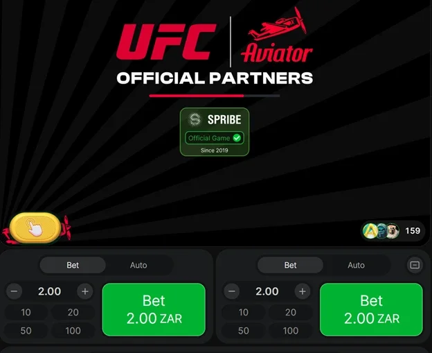Decrease bet amount in the left panel
This screenshot has width=432, height=353.
tap(15, 291)
